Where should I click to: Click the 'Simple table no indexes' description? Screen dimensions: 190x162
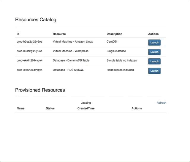point(122,60)
